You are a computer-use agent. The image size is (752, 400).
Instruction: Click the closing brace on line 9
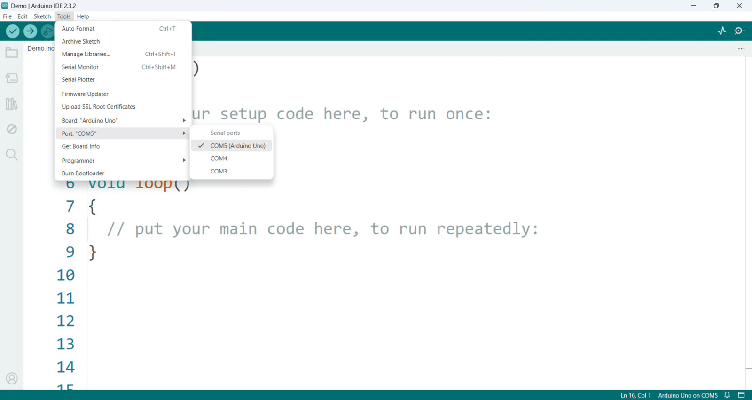pos(93,252)
